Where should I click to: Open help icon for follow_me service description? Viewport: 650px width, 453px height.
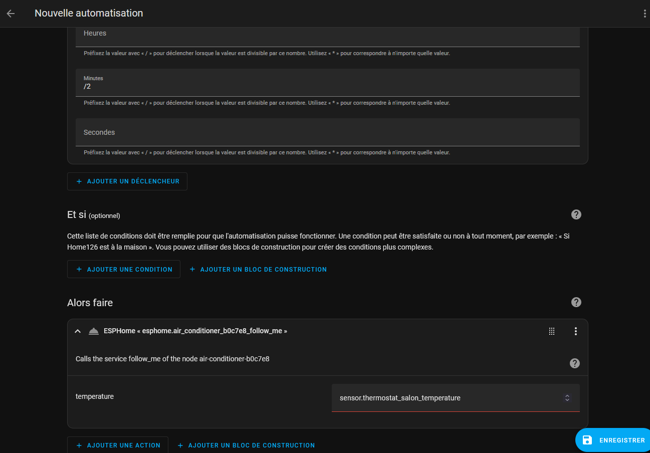(575, 363)
